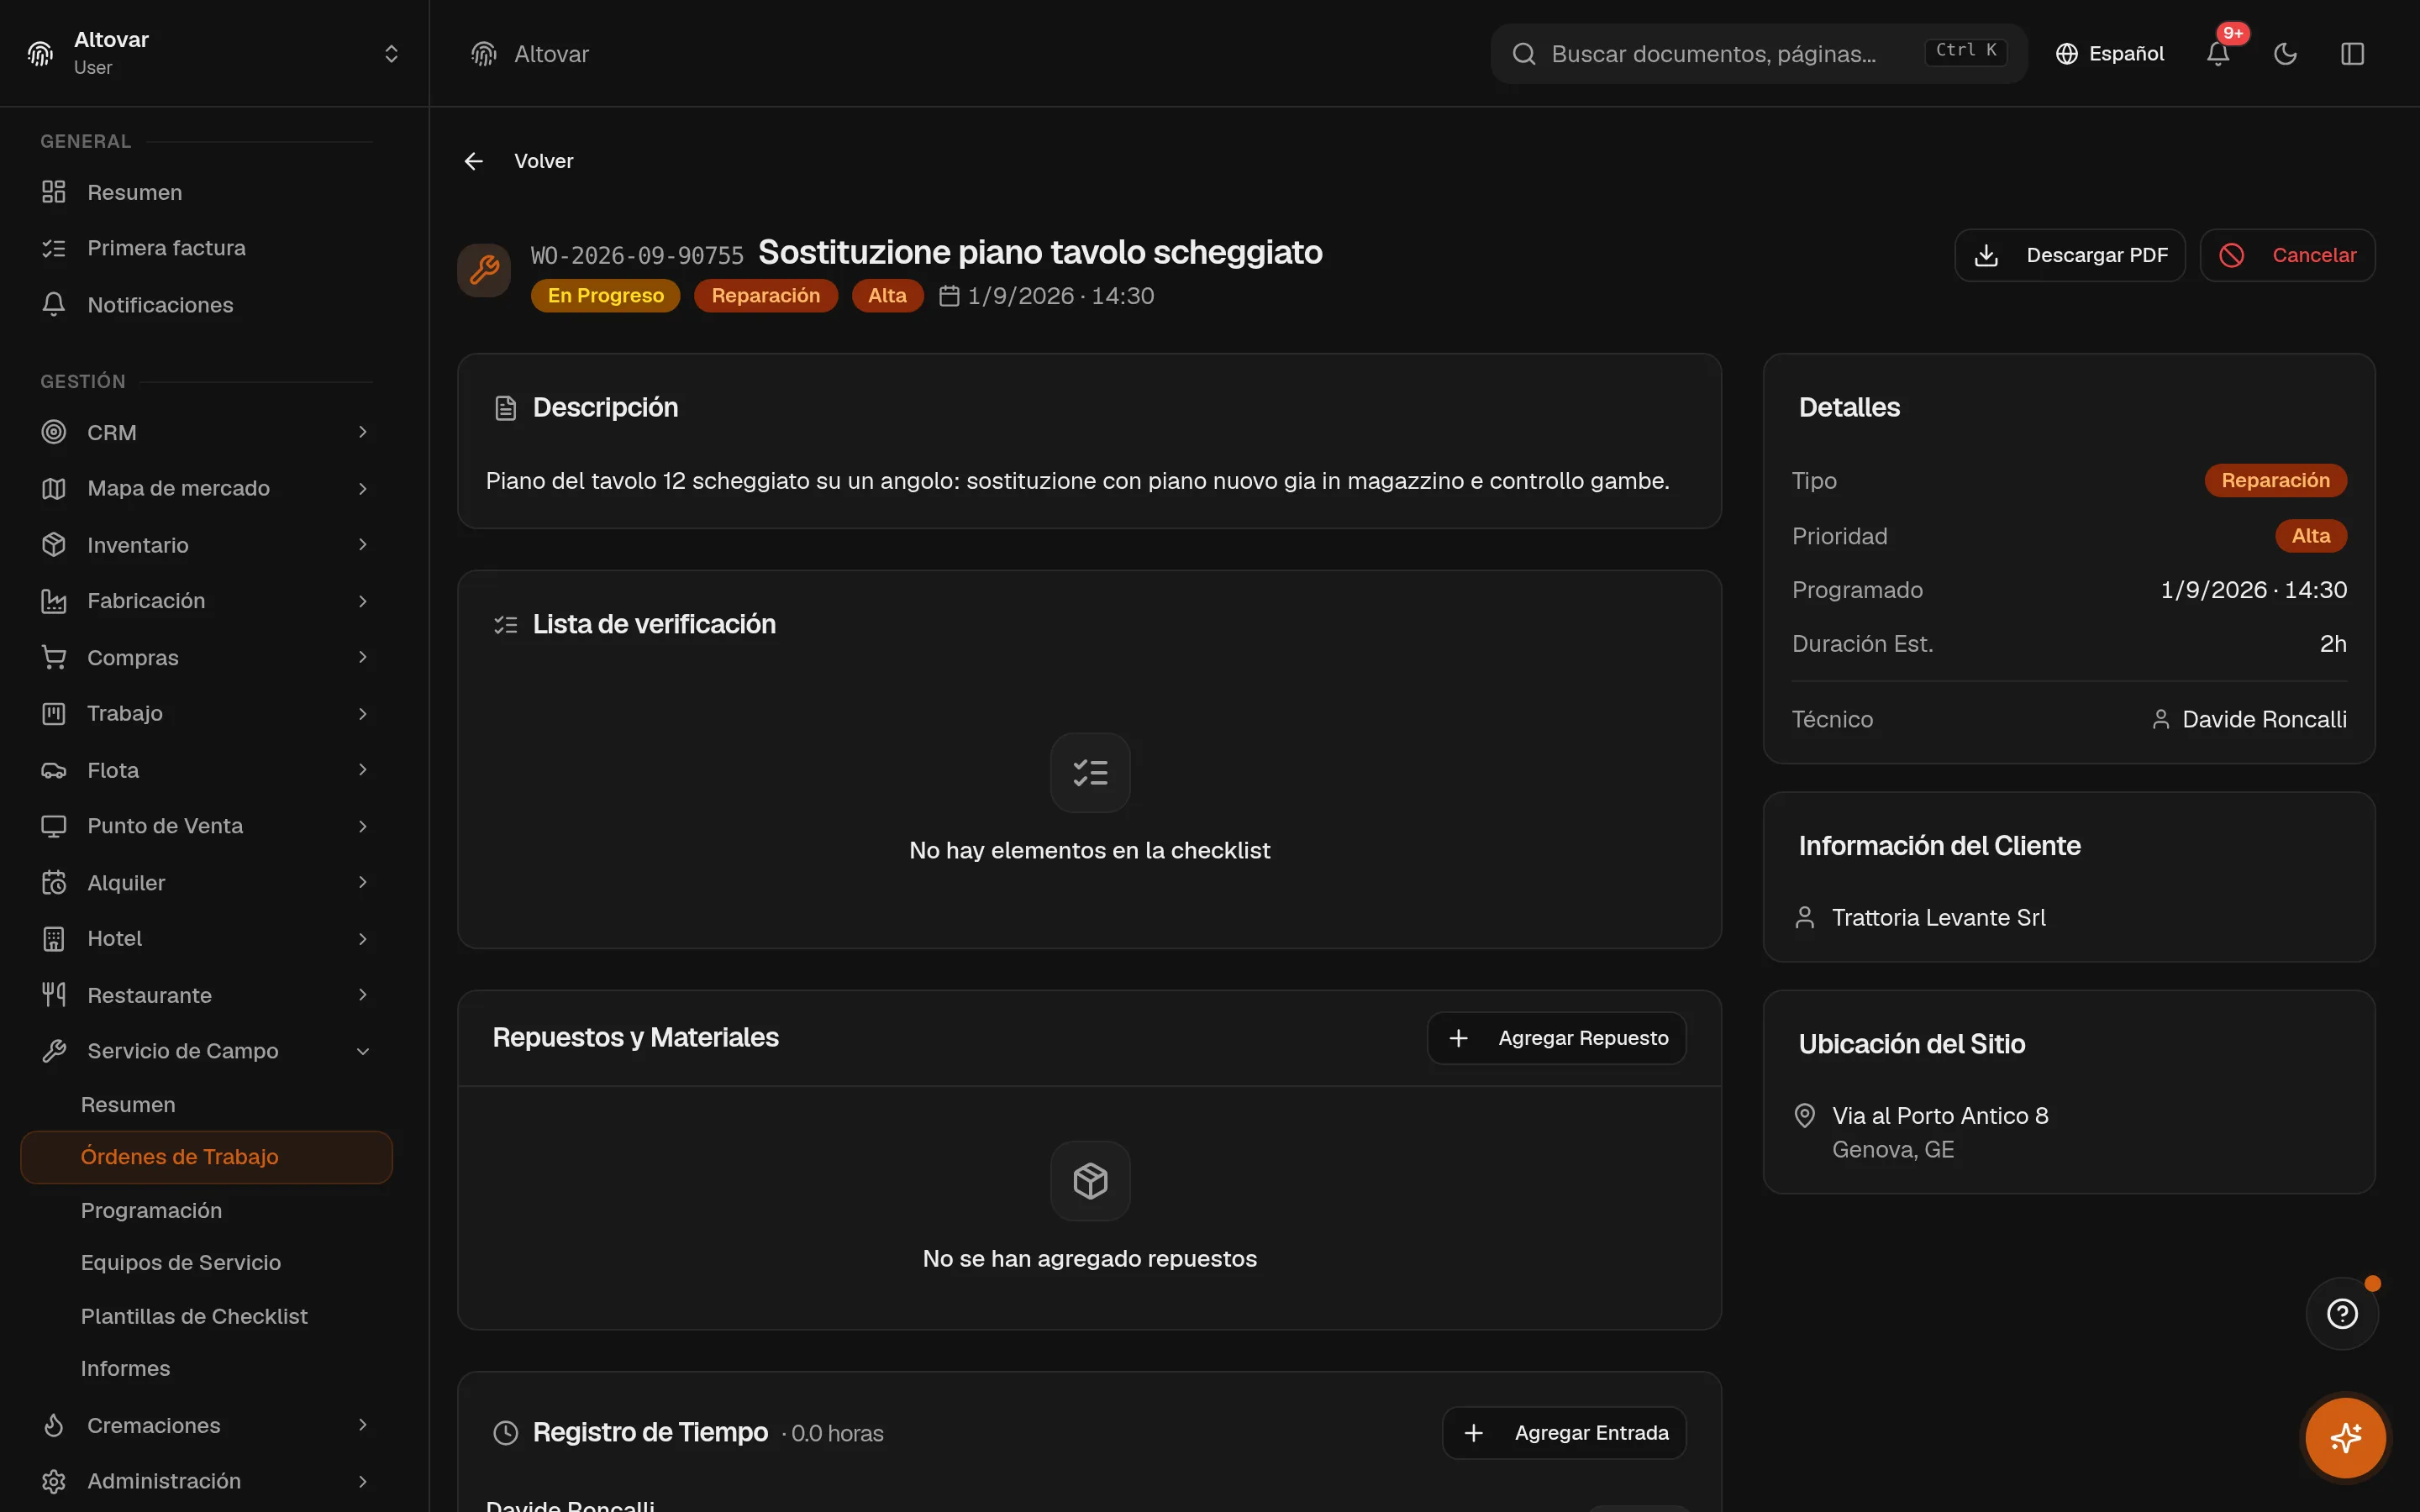Download the work order PDF
Screen dimensions: 2420x1512
tap(2069, 255)
